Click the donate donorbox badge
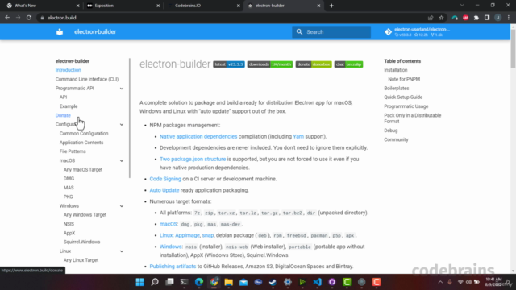 pos(314,64)
